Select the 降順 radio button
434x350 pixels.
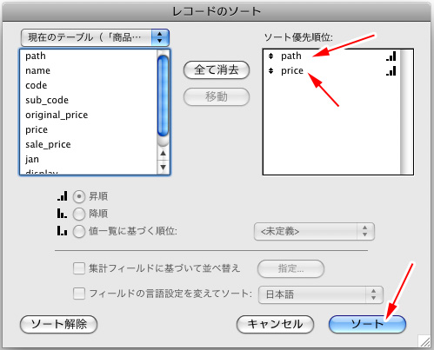tap(79, 214)
